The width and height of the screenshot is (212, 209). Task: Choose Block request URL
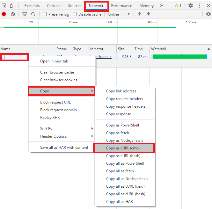pyautogui.click(x=62, y=102)
